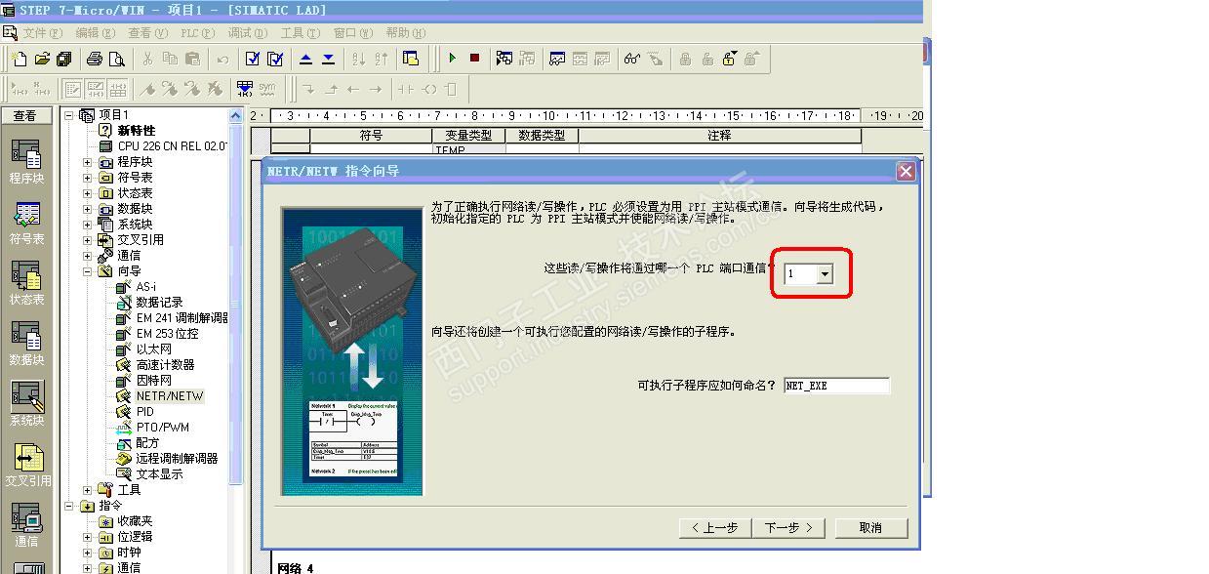The height and width of the screenshot is (574, 1209).
Task: Insert a coil from the LAD toolbar
Action: point(427,89)
